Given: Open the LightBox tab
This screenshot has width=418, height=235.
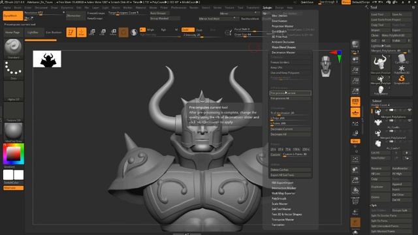Looking at the screenshot, I should pos(33,32).
